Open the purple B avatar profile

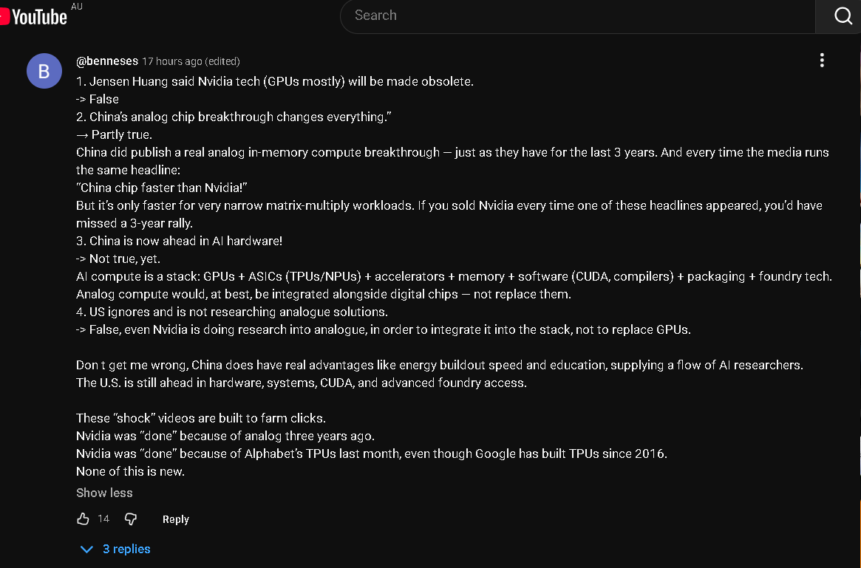(44, 71)
